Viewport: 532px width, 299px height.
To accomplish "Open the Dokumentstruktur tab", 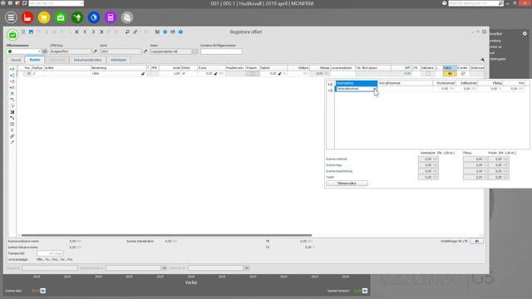I will point(87,60).
